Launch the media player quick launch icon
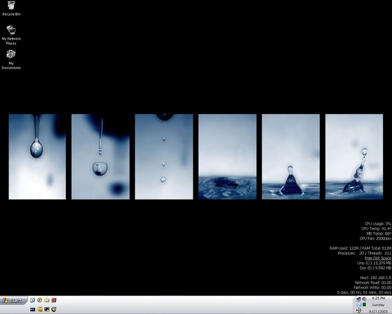 [40, 300]
